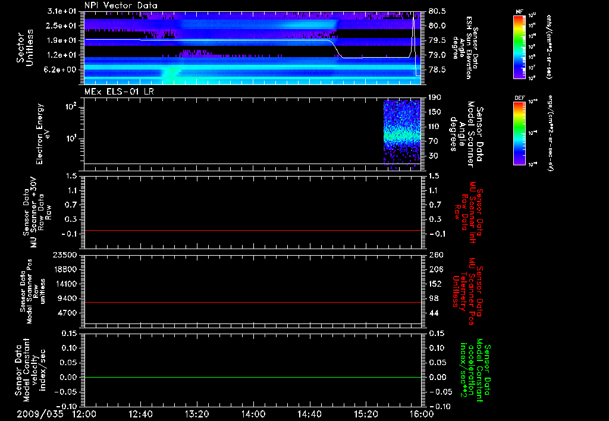Click the "80.5" sun elevation tick
Viewport: 609px width, 421px height.
(x=437, y=11)
